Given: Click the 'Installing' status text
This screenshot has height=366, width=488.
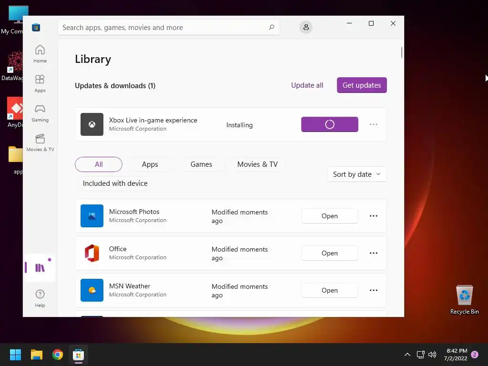Looking at the screenshot, I should [x=239, y=125].
